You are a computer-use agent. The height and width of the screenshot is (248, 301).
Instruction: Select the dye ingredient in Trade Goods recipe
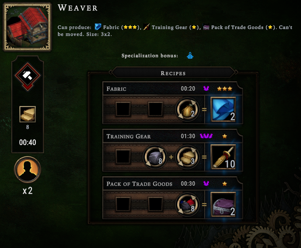[187, 205]
